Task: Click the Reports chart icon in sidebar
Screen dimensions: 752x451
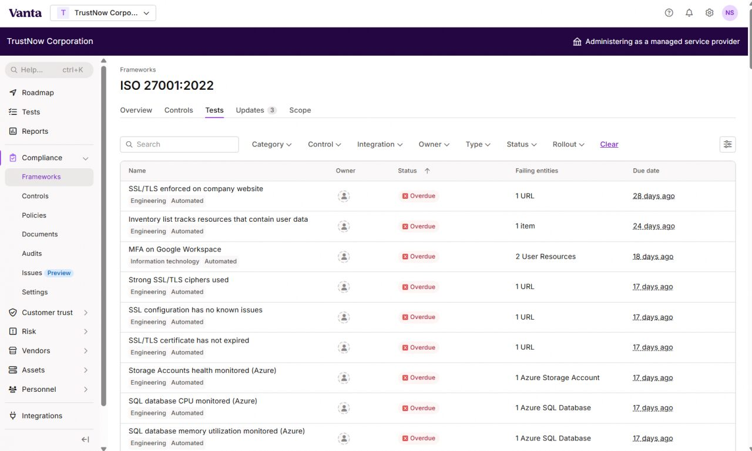Action: click(13, 131)
